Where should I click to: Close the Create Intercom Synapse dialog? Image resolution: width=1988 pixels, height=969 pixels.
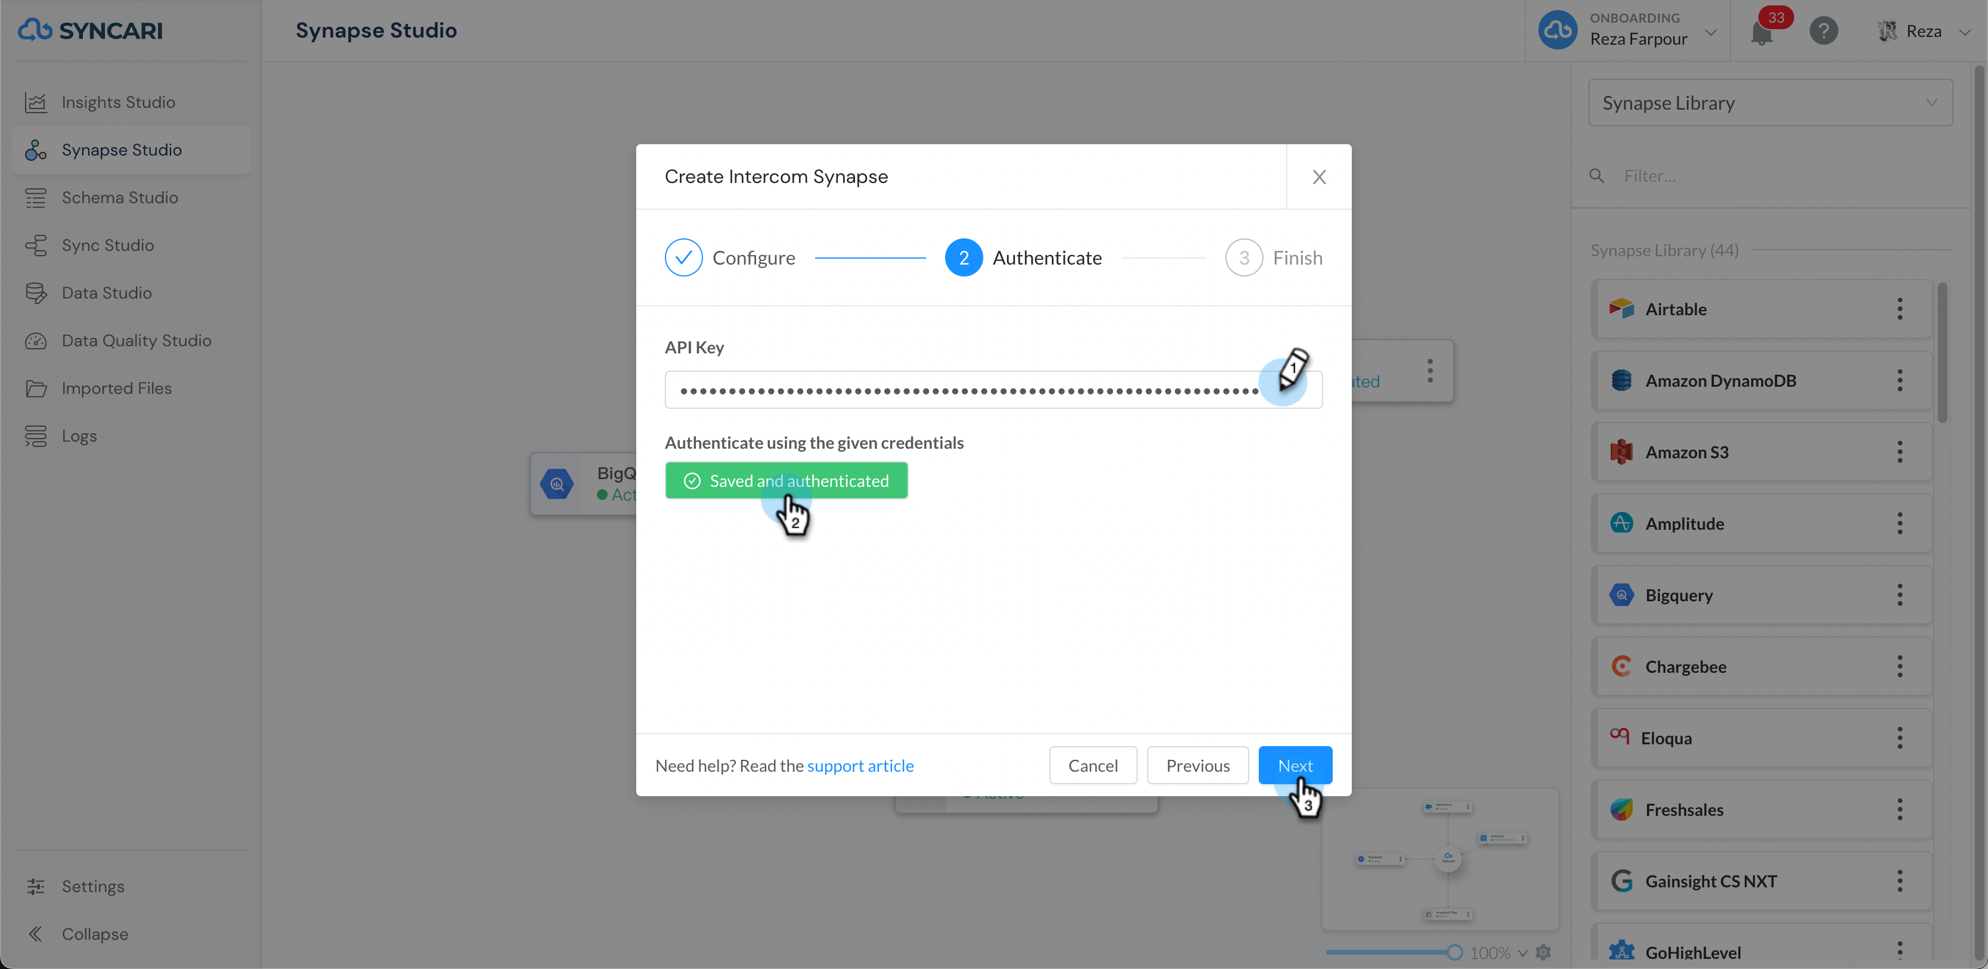(1320, 178)
